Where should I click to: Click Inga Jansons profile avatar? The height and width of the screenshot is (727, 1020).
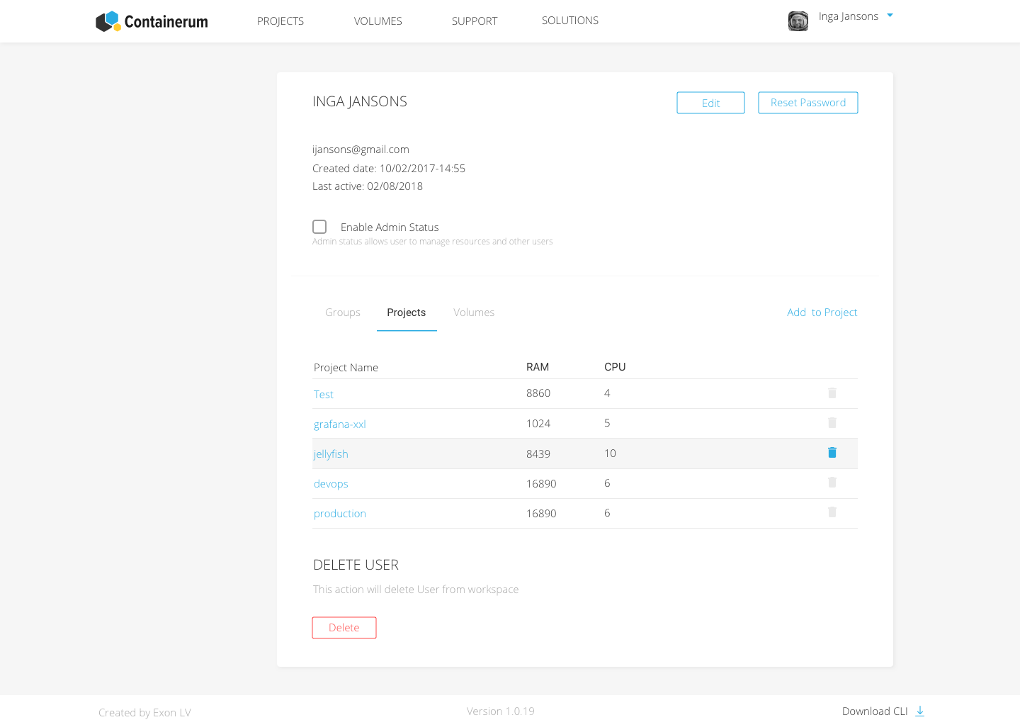click(798, 21)
